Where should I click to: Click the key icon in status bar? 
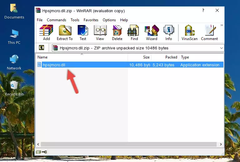click(44, 152)
